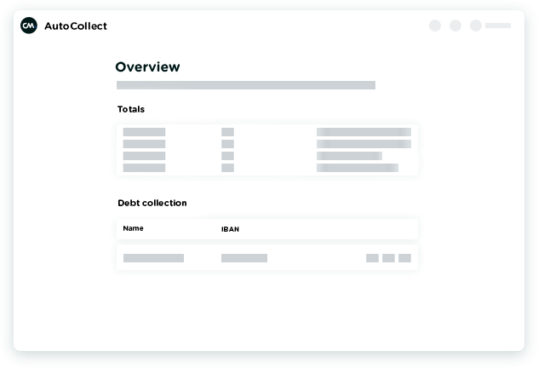Click the name cell in debt collection row

click(x=153, y=258)
